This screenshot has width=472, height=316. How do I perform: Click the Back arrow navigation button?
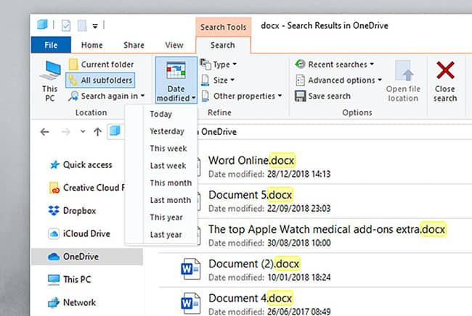[45, 132]
